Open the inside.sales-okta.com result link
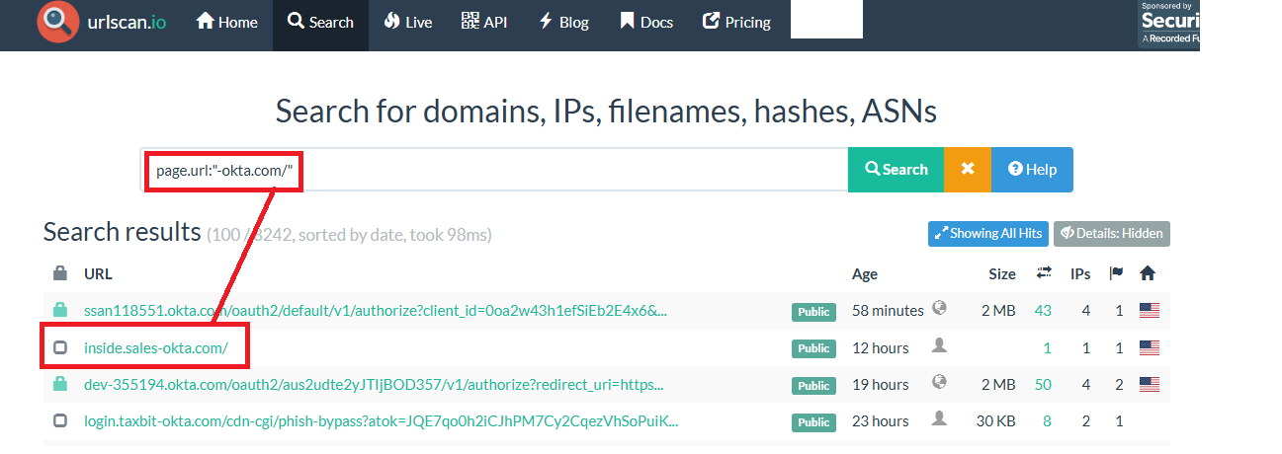This screenshot has height=454, width=1282. pos(156,347)
